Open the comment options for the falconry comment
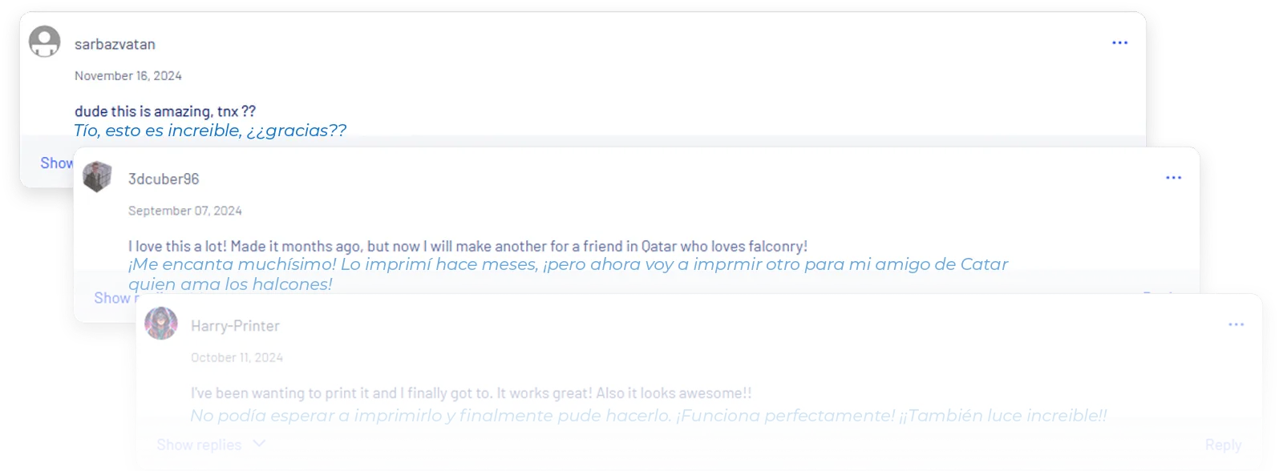The height and width of the screenshot is (471, 1283). coord(1174,177)
